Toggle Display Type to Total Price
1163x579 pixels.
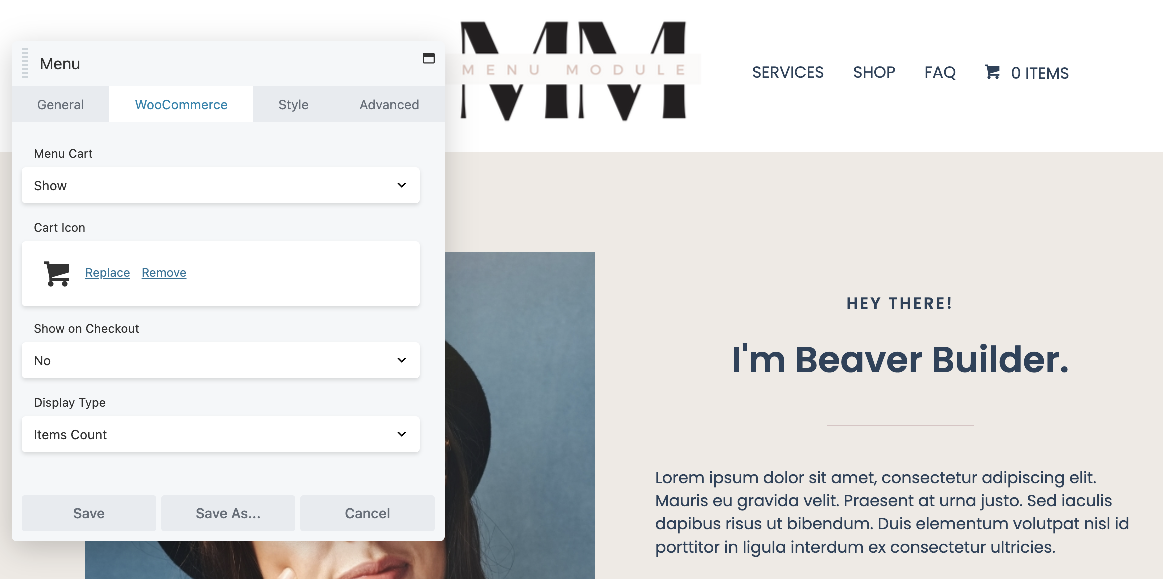pyautogui.click(x=220, y=435)
